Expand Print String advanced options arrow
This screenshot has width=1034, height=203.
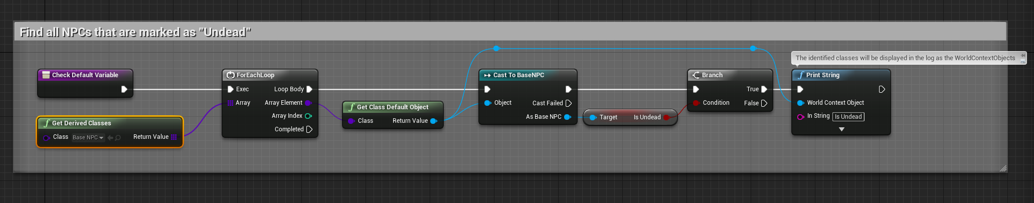(x=841, y=129)
